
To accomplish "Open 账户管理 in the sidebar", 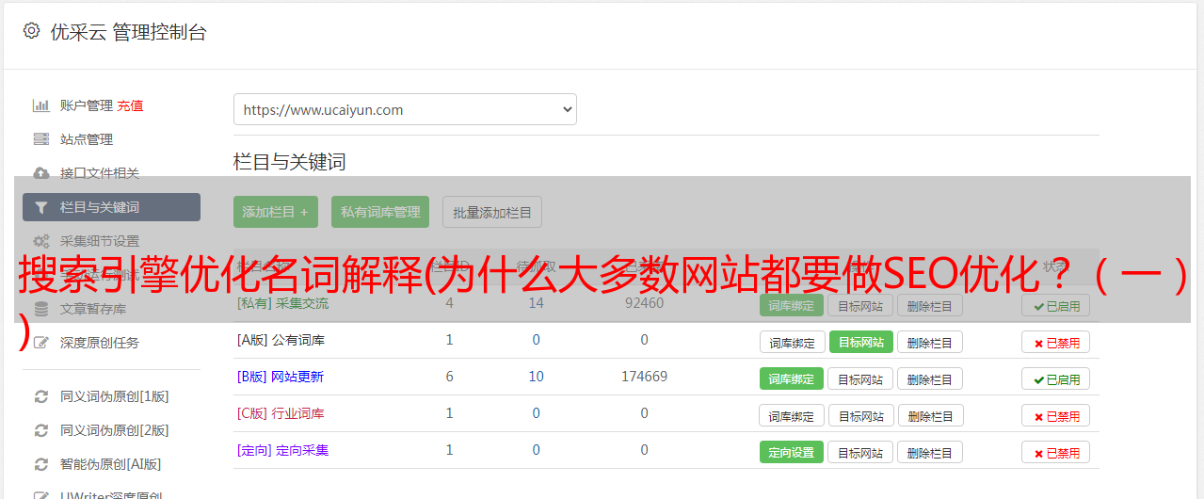I will point(87,105).
